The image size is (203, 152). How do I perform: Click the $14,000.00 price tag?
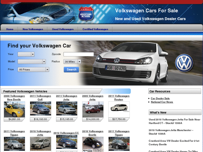(x=93, y=119)
